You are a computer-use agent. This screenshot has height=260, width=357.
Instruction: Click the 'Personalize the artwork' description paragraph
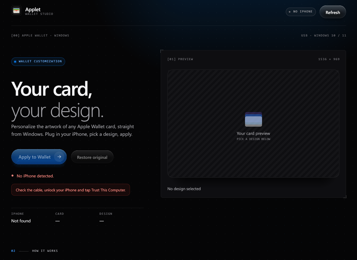pos(73,130)
